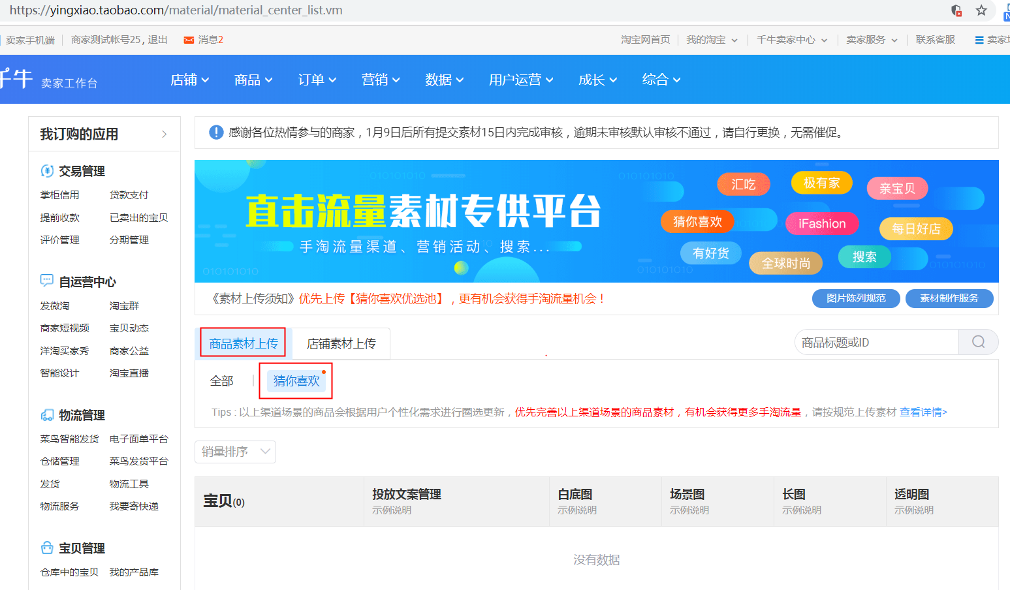Click the 自运营中心 chat icon
Image resolution: width=1010 pixels, height=590 pixels.
point(47,281)
